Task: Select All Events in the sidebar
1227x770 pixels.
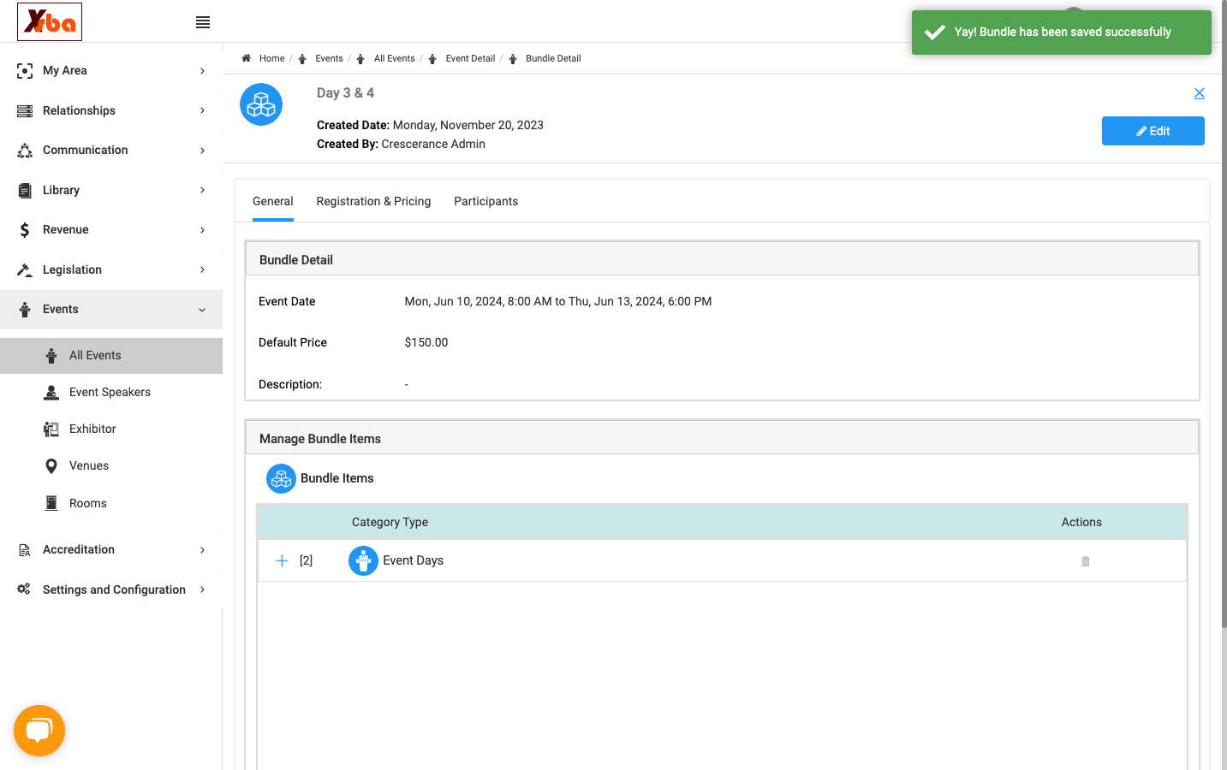Action: [111, 356]
